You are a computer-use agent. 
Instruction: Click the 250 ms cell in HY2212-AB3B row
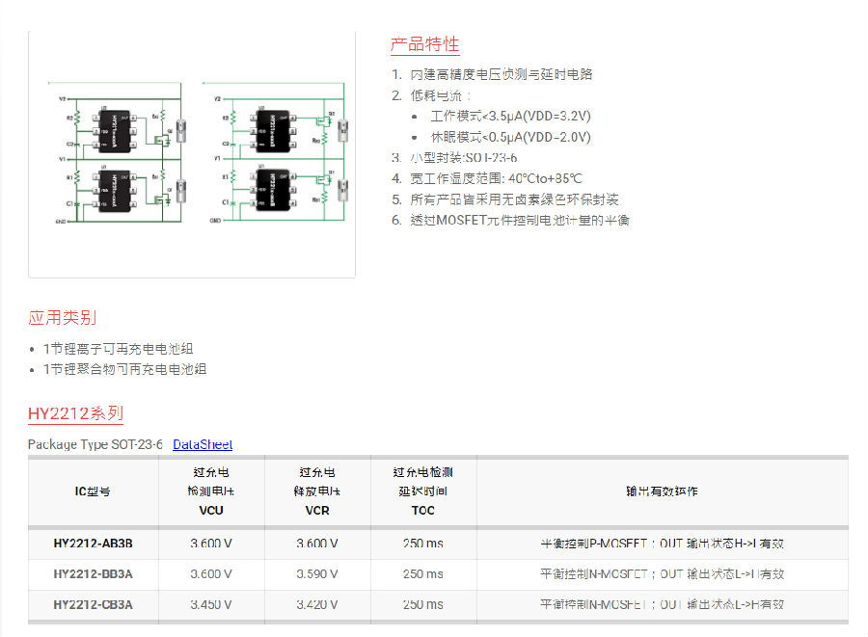(x=423, y=544)
